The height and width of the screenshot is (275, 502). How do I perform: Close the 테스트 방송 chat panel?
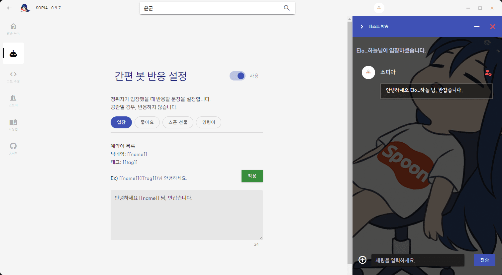pyautogui.click(x=493, y=27)
